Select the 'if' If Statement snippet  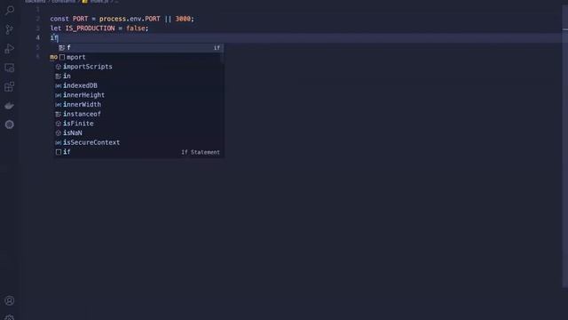coord(138,152)
